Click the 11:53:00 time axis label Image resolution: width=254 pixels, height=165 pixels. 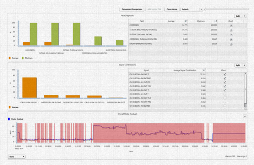[x=97, y=146]
